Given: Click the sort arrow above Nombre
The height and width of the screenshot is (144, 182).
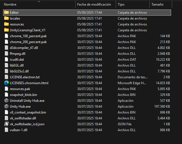Looking at the screenshot, I should 39,1.
